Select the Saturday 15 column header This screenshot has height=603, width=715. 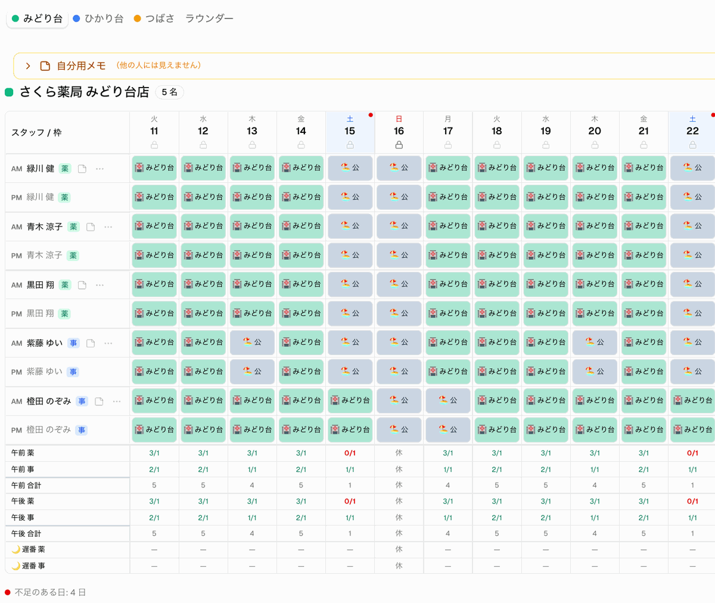click(x=350, y=132)
